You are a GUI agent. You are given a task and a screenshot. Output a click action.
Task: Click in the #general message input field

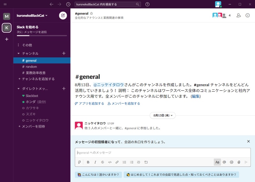click(x=163, y=153)
